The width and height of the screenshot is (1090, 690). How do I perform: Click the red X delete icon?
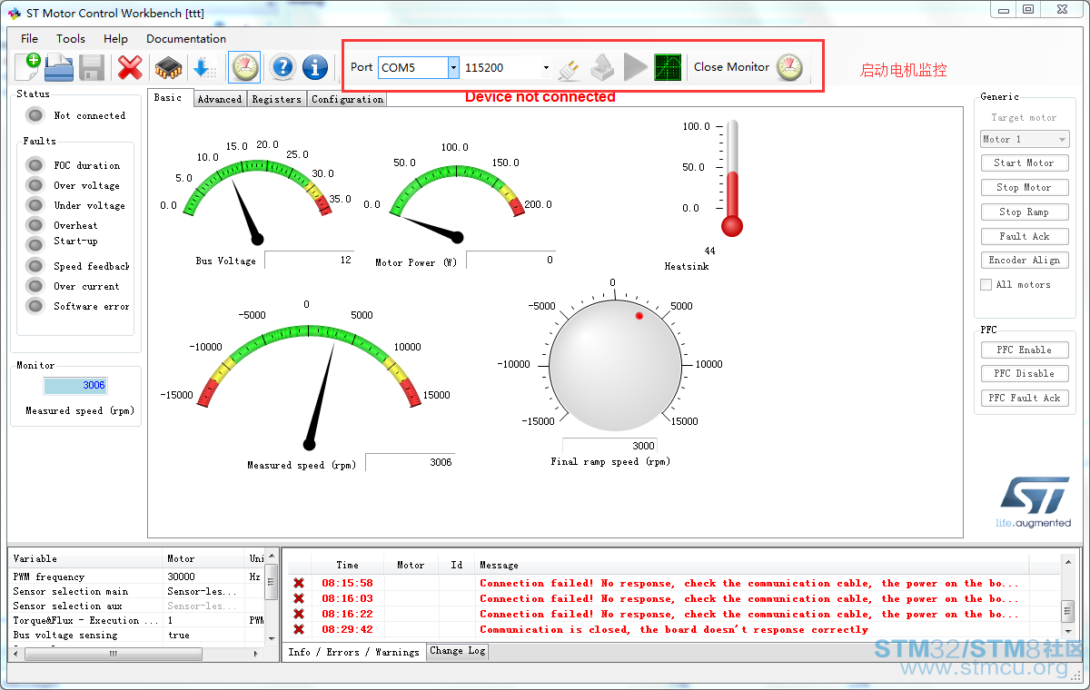tap(131, 67)
